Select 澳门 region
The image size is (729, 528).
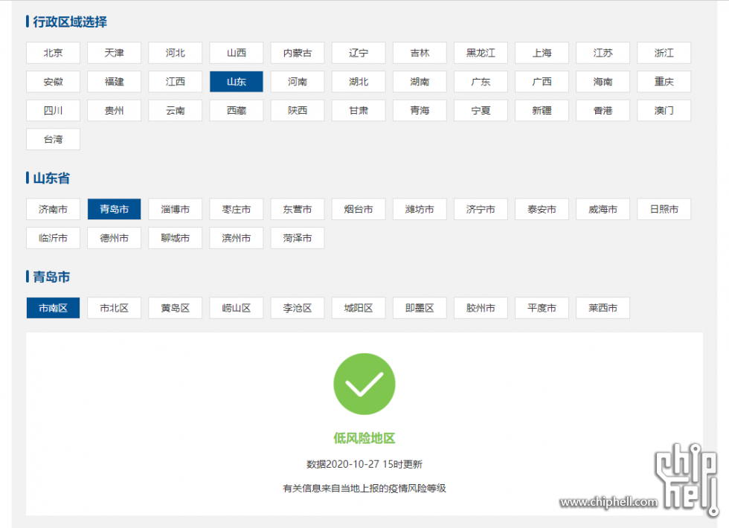664,111
